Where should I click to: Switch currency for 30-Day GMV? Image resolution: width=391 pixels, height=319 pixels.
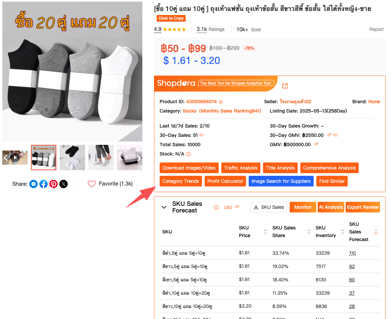coord(329,135)
